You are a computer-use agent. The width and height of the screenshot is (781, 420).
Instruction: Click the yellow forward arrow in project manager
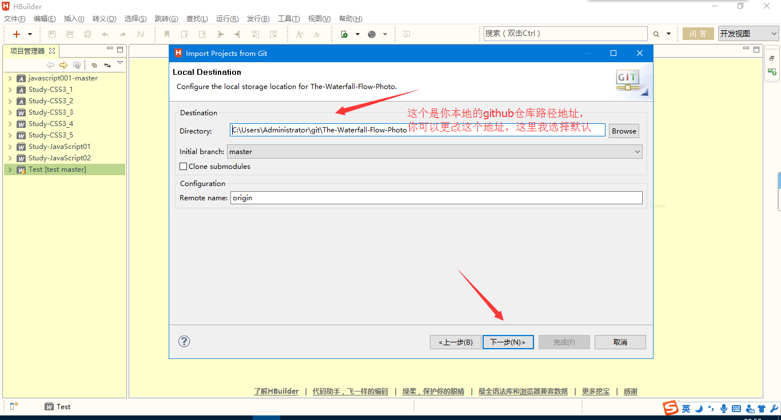coord(63,65)
